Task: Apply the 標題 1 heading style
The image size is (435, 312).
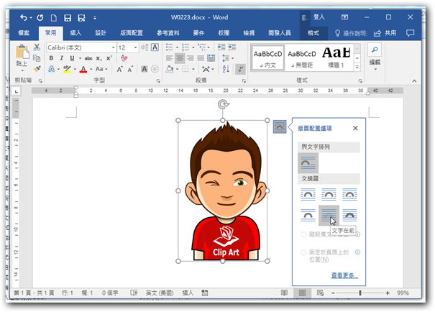Action: pyautogui.click(x=336, y=57)
